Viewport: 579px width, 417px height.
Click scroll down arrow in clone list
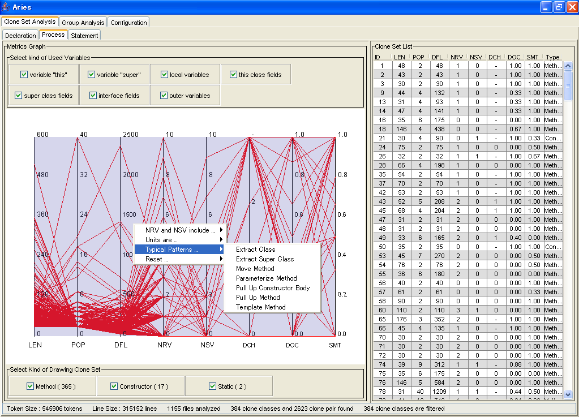pos(568,394)
